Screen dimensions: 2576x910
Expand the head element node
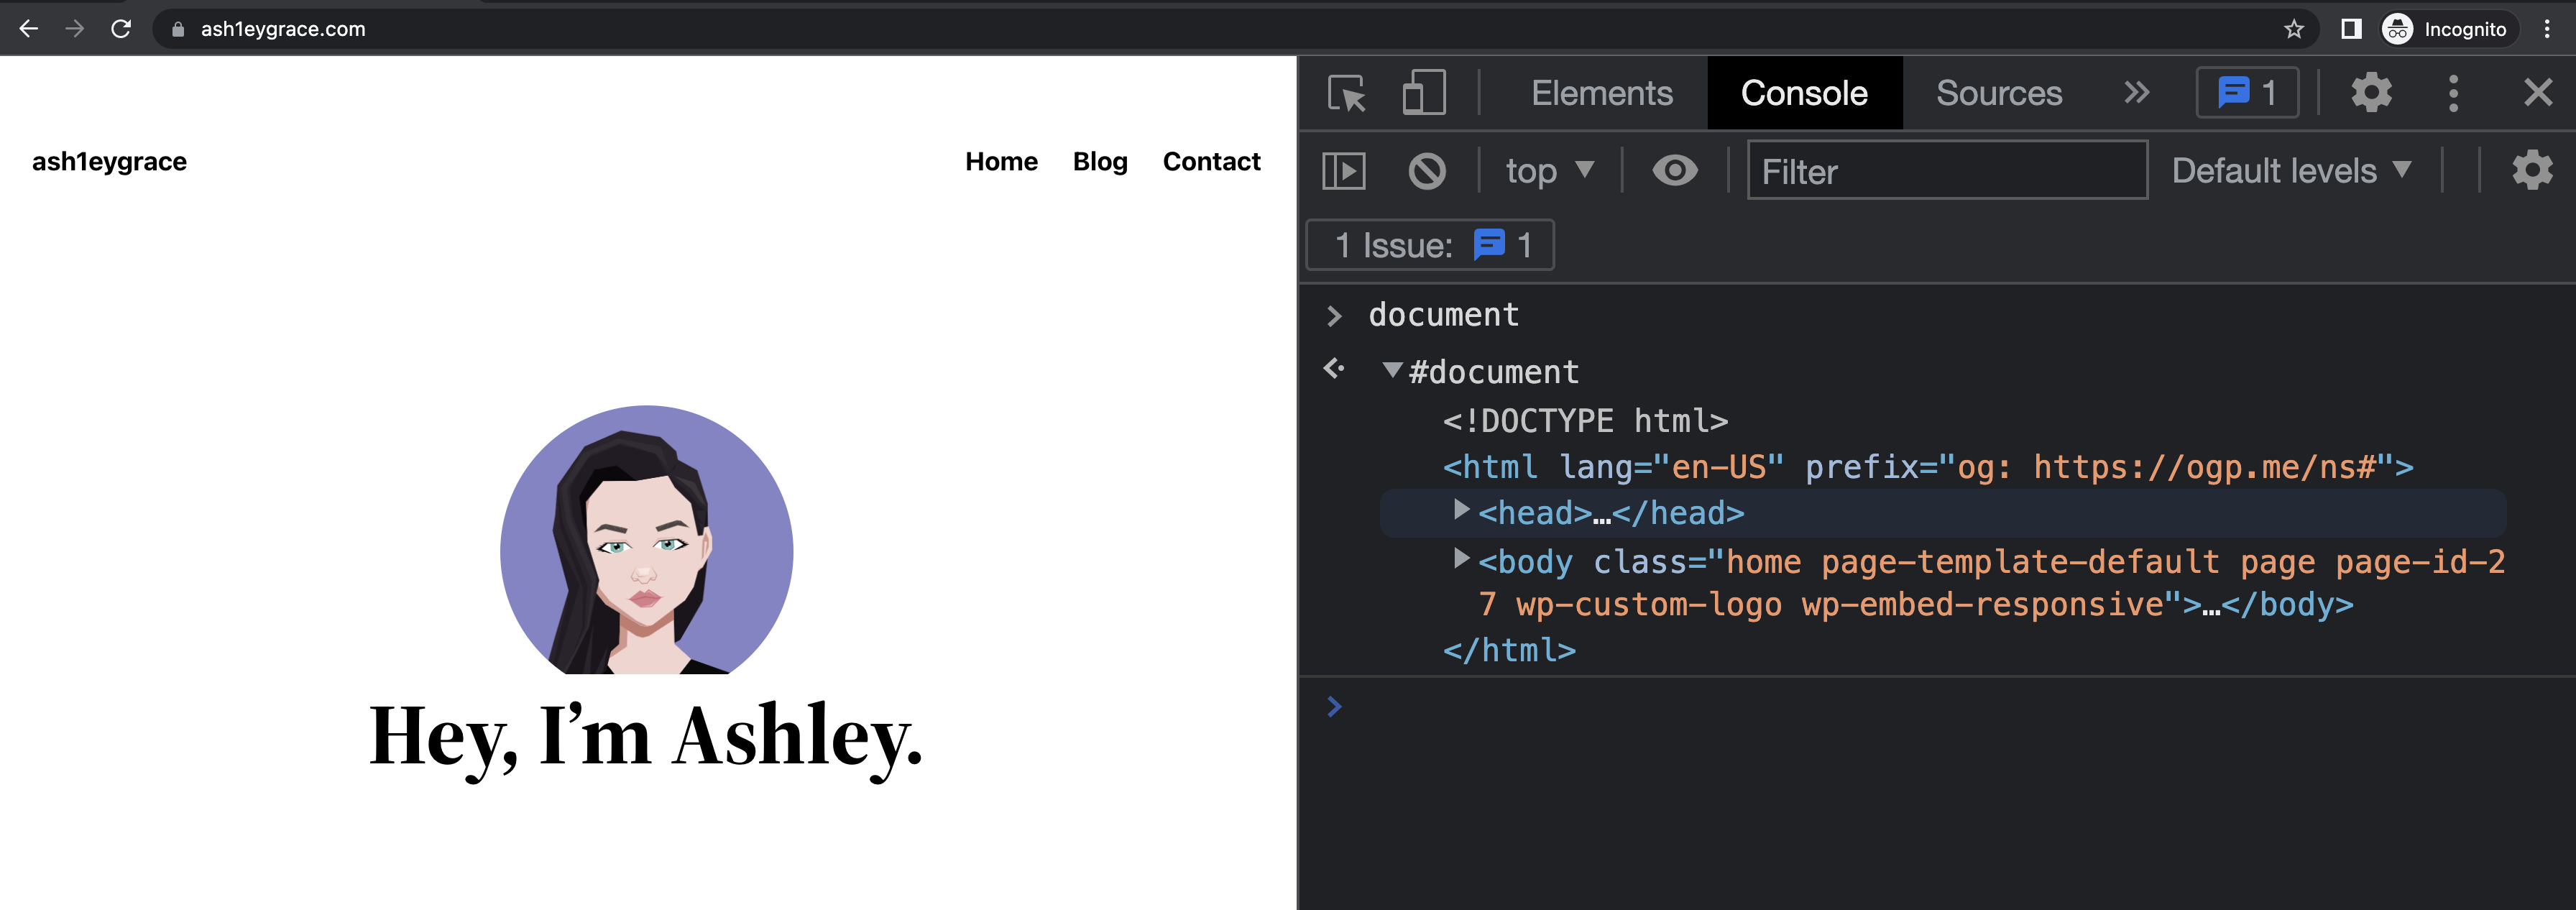1461,511
